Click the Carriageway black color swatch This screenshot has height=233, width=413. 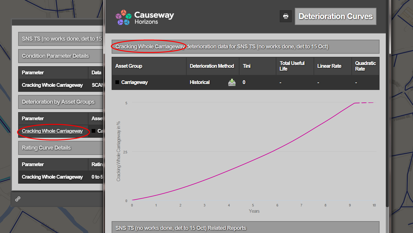pos(117,82)
